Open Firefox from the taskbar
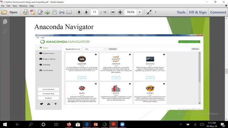This screenshot has width=228, height=128. pyautogui.click(x=69, y=124)
